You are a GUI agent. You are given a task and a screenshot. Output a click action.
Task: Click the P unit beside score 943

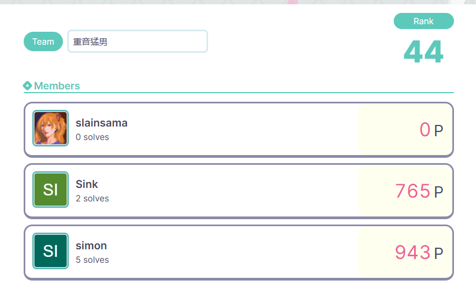439,253
